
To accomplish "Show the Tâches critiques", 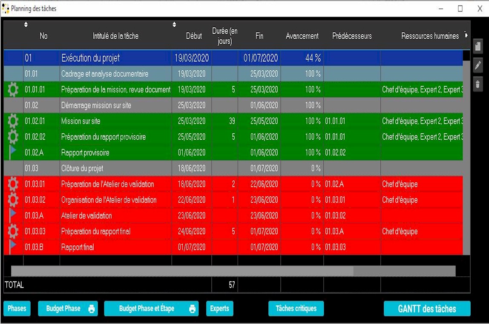I will point(296,309).
